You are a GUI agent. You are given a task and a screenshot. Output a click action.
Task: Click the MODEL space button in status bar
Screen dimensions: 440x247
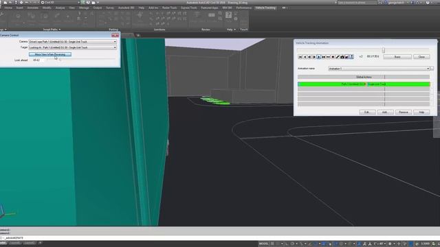click(x=264, y=244)
